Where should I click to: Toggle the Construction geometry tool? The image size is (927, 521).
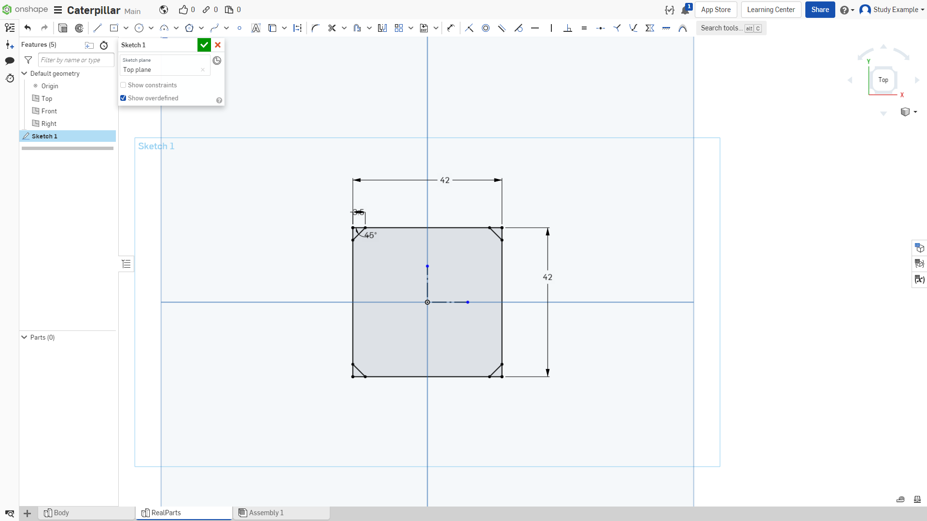297,28
